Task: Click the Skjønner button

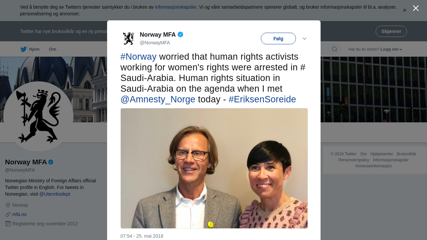Action: coord(391,31)
